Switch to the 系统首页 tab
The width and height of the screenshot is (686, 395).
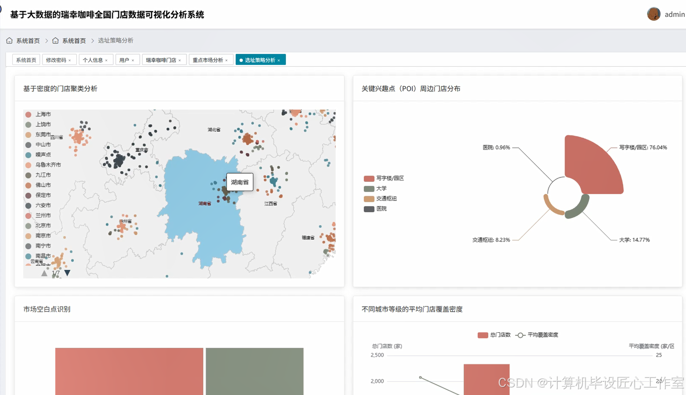(x=26, y=60)
